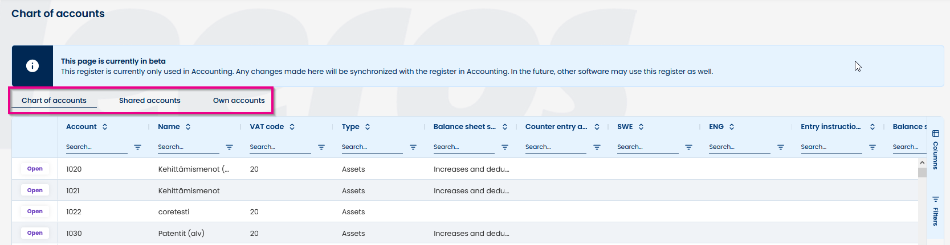Viewport: 950px width, 245px height.
Task: Click the Name column search field
Action: [x=188, y=147]
